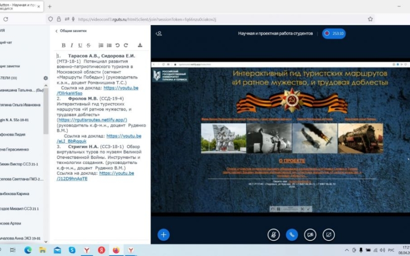Screen dimensions: 410x256
Task: Insert numbered list in shared notes
Action: coord(100,45)
